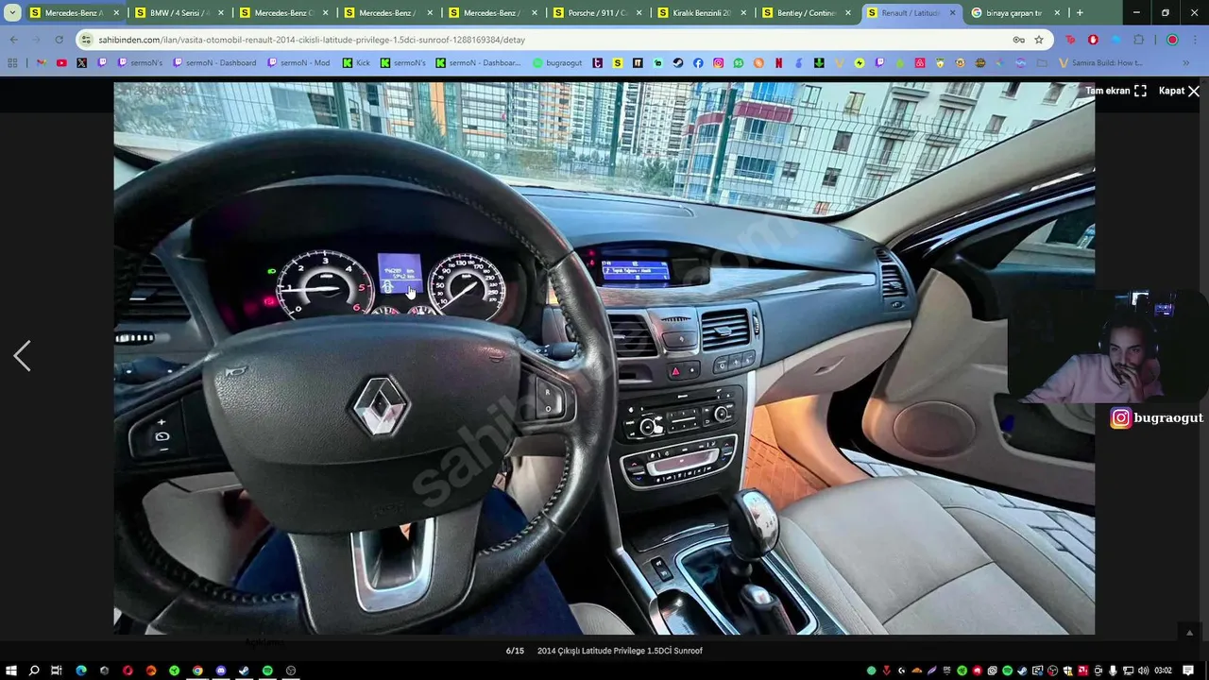Close the Renault / Latitude tab
Screen dimensions: 1209x680
[952, 13]
